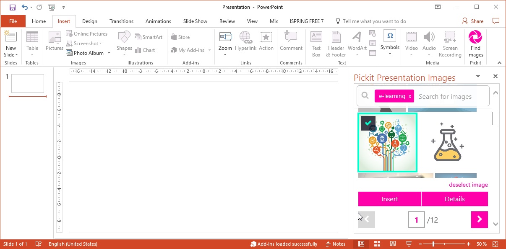506x249 pixels.
Task: Start a Screen Recording
Action: pyautogui.click(x=450, y=44)
